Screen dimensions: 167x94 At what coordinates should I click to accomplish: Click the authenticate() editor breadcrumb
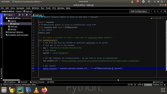46,79
